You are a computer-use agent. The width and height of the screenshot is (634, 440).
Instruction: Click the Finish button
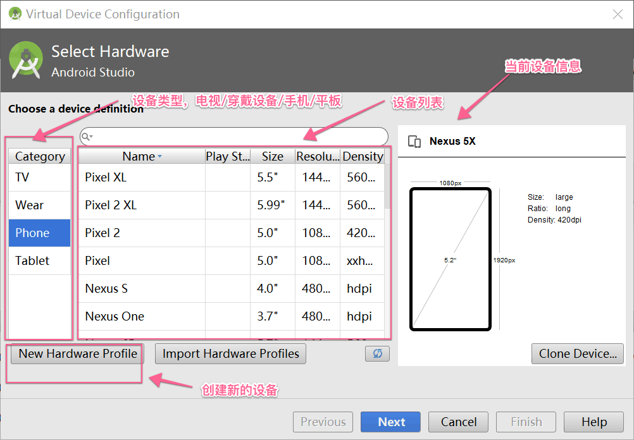(x=526, y=422)
